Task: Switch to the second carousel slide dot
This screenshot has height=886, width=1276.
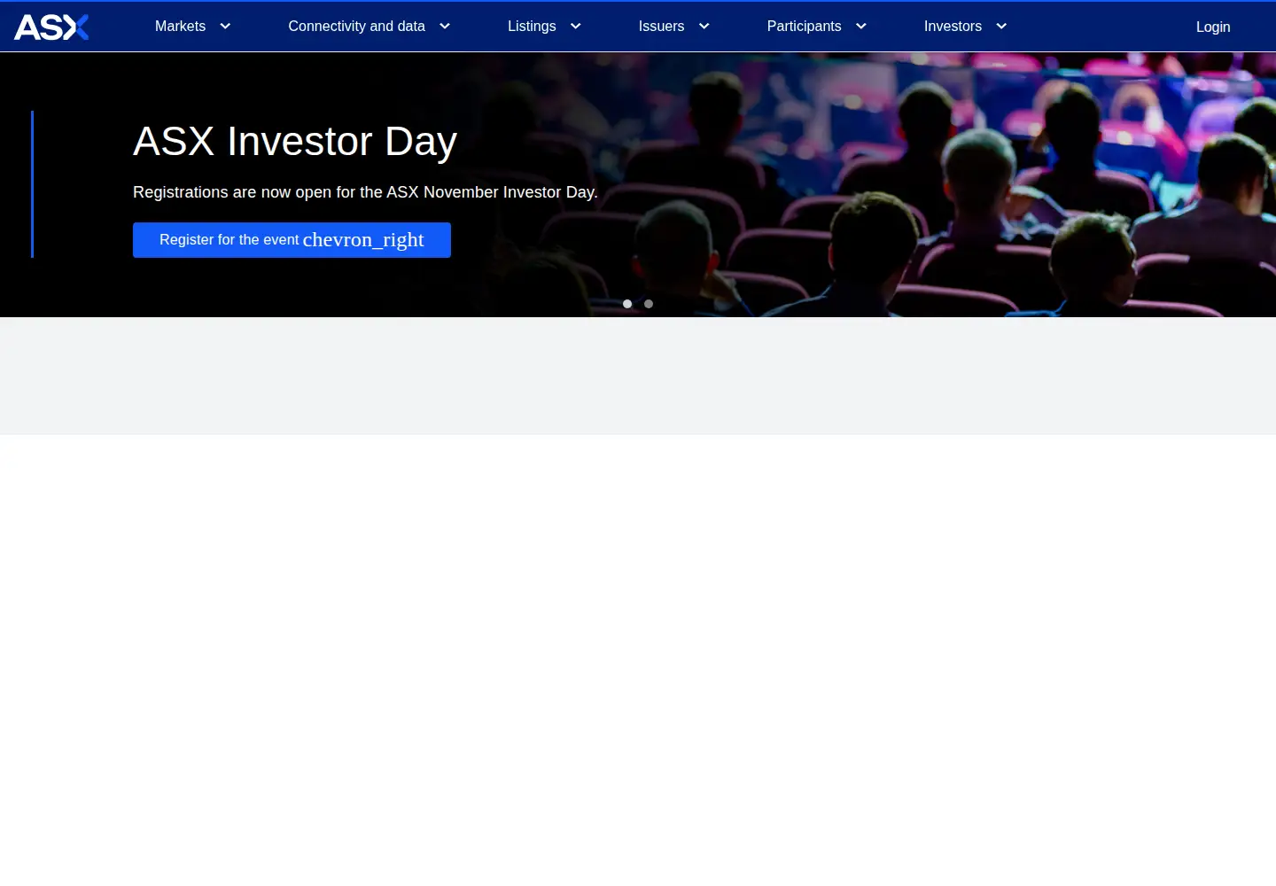Action: [649, 304]
